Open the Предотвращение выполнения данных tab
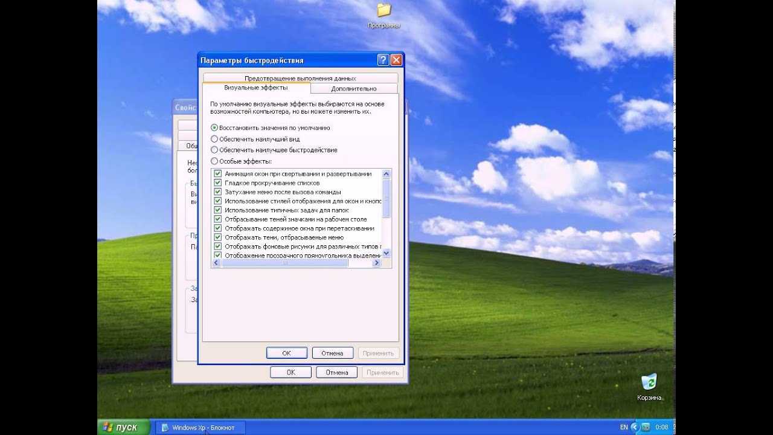Viewport: 773px width, 435px height. click(300, 78)
